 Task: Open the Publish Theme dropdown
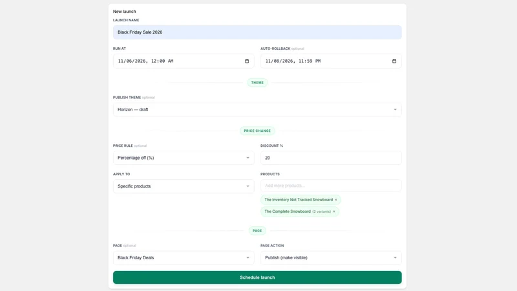[257, 109]
